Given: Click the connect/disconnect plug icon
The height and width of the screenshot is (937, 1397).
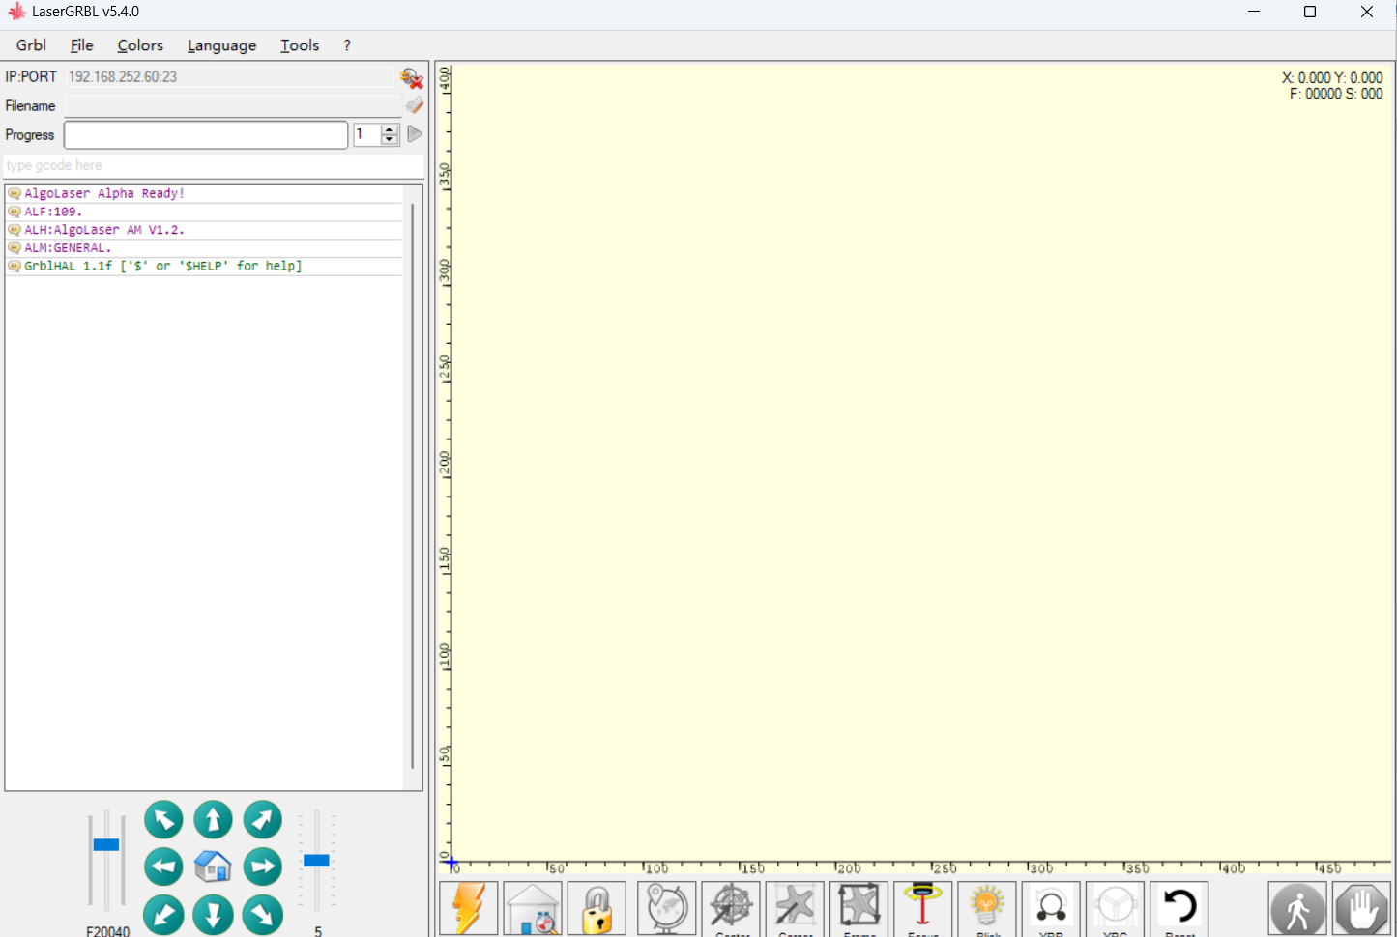Looking at the screenshot, I should (x=413, y=78).
